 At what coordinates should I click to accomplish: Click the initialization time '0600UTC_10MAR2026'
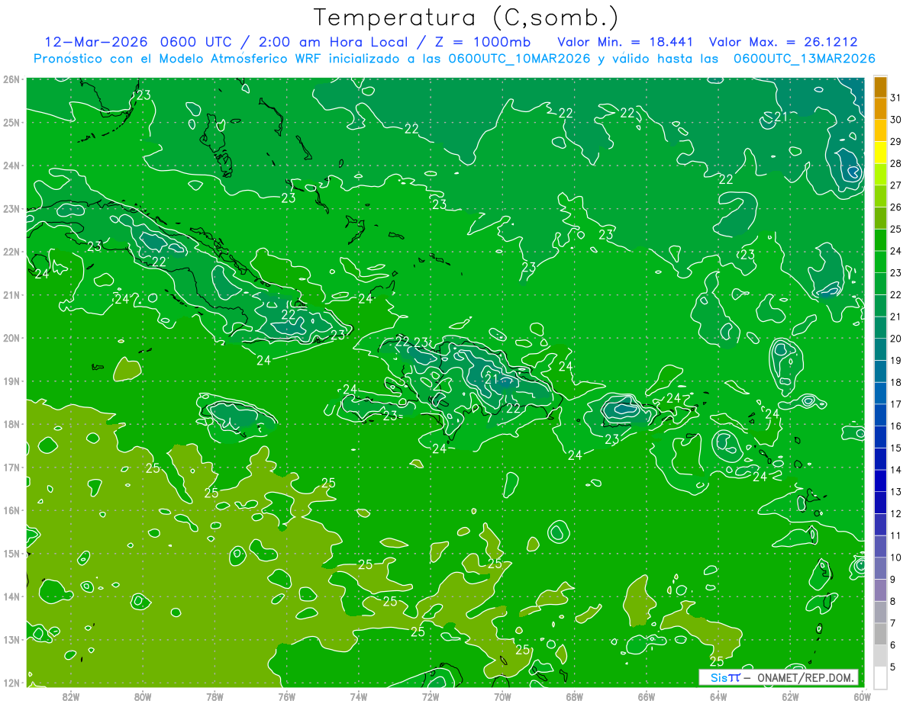click(519, 59)
